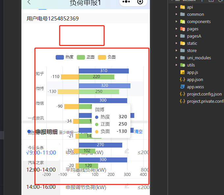The width and height of the screenshot is (224, 195).
Task: Click the pagesA folder icon
Action: (182, 36)
